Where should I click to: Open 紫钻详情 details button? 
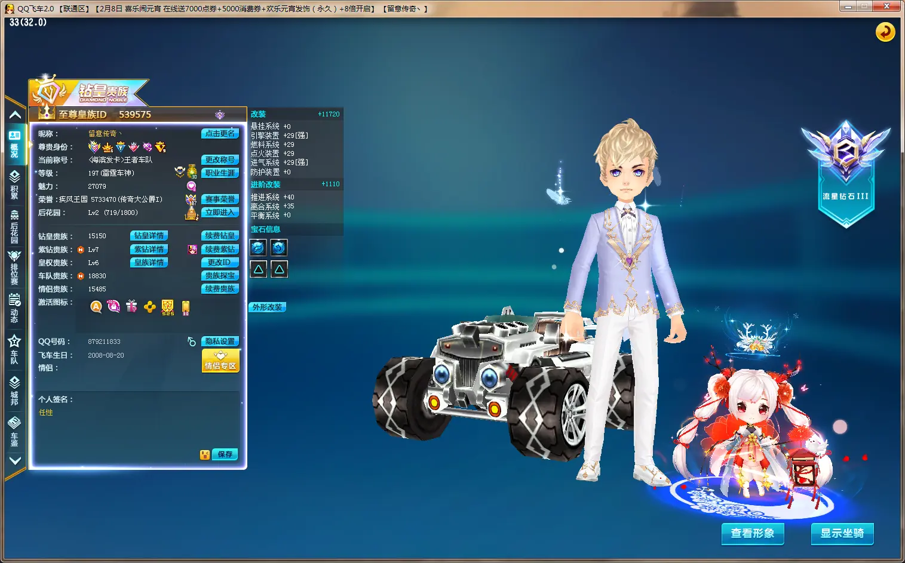click(x=149, y=250)
